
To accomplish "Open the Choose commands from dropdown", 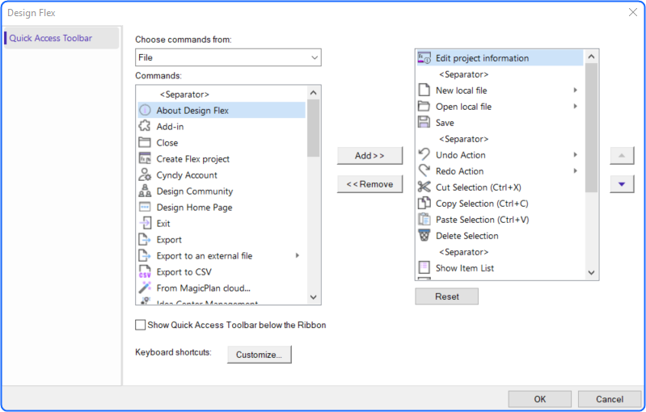I will tap(228, 57).
